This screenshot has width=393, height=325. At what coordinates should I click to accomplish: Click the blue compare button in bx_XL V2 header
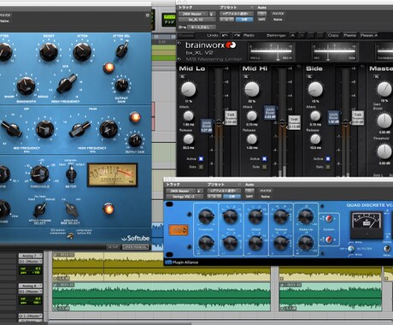point(244,20)
